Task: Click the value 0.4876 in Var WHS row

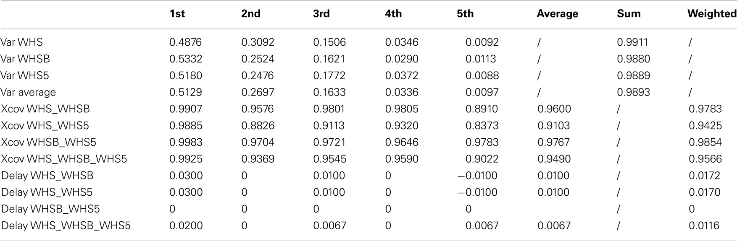Action: tap(185, 42)
